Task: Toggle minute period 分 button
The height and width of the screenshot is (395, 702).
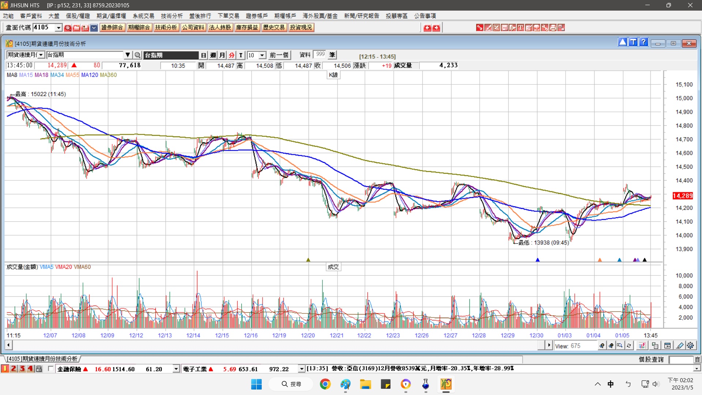Action: (231, 55)
